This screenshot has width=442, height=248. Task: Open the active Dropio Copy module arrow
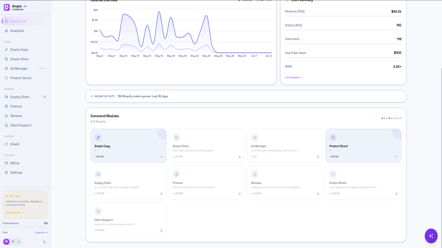(x=162, y=157)
